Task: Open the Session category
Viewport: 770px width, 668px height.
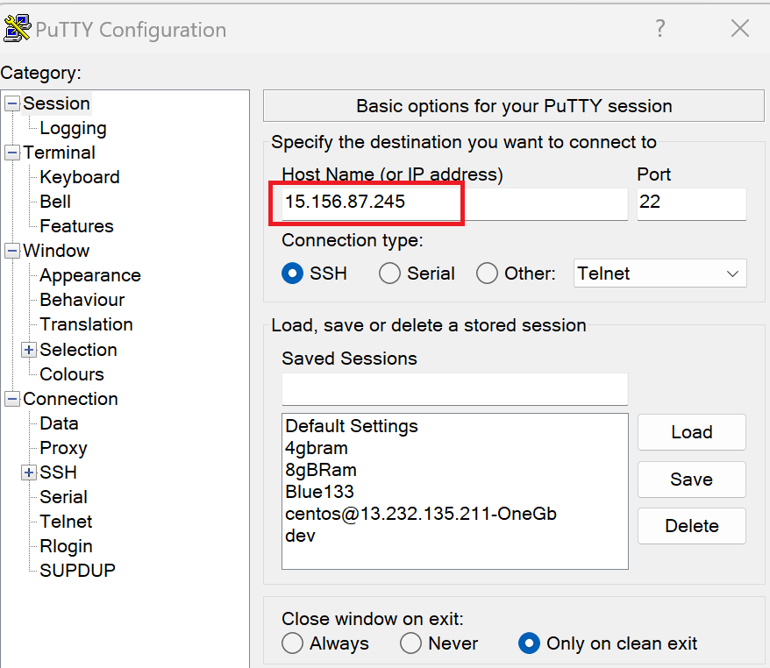Action: [56, 103]
